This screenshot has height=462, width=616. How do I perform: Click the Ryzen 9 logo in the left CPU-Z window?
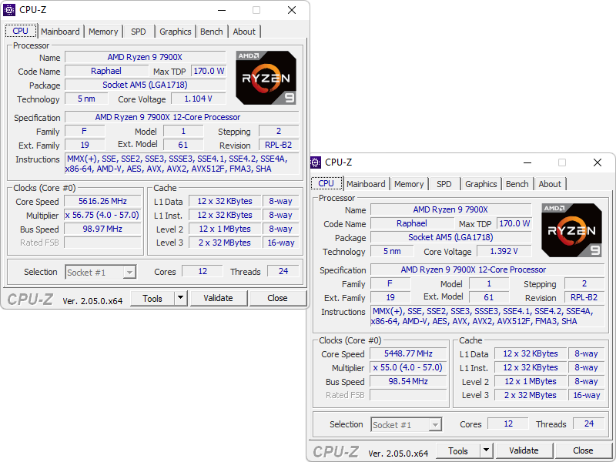click(266, 78)
